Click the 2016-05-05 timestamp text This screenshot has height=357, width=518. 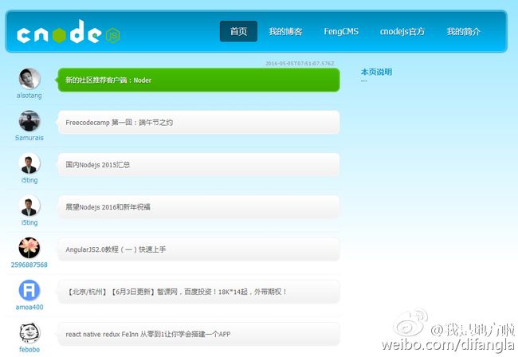click(300, 64)
